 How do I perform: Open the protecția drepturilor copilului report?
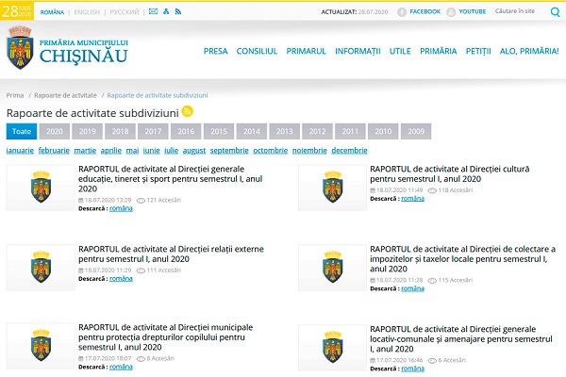166,337
